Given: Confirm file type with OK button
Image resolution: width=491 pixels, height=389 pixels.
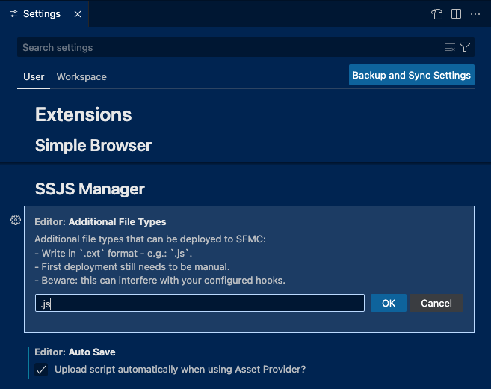Looking at the screenshot, I should coord(389,303).
